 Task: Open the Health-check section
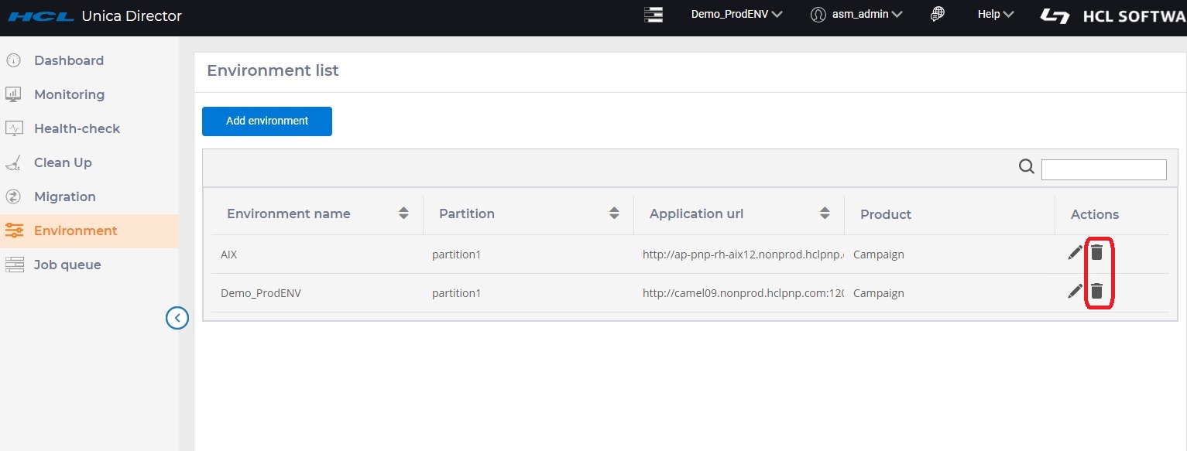point(77,128)
